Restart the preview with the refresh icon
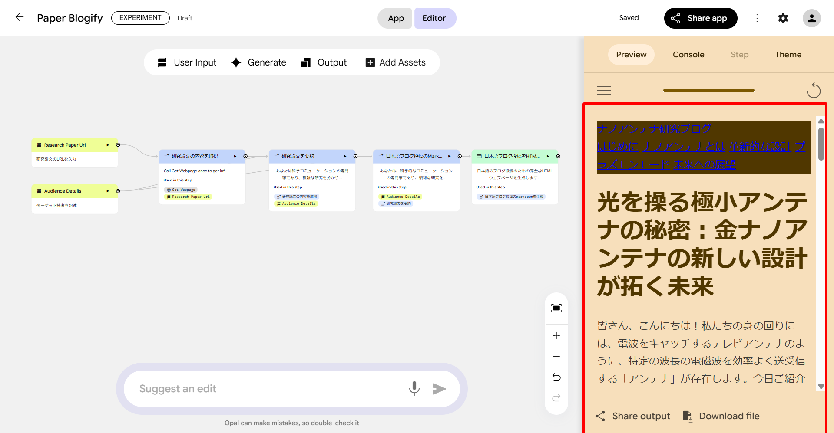This screenshot has width=834, height=433. coord(813,90)
